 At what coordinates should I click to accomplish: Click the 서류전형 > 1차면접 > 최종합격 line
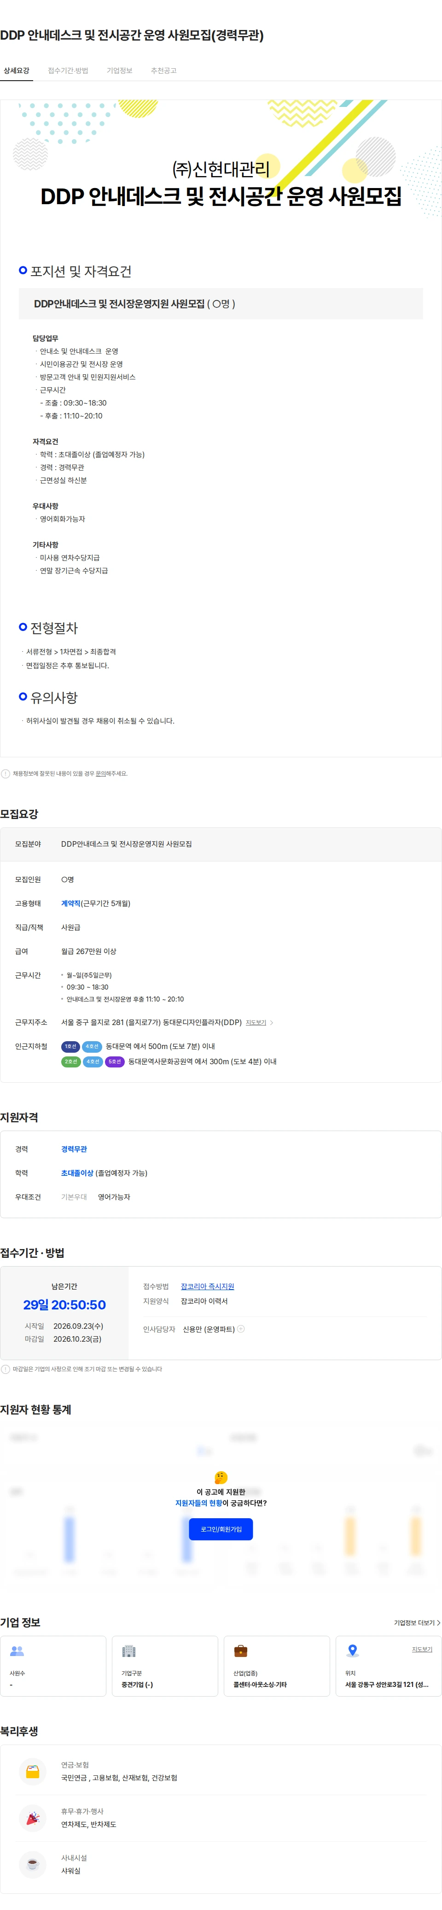[x=71, y=652]
